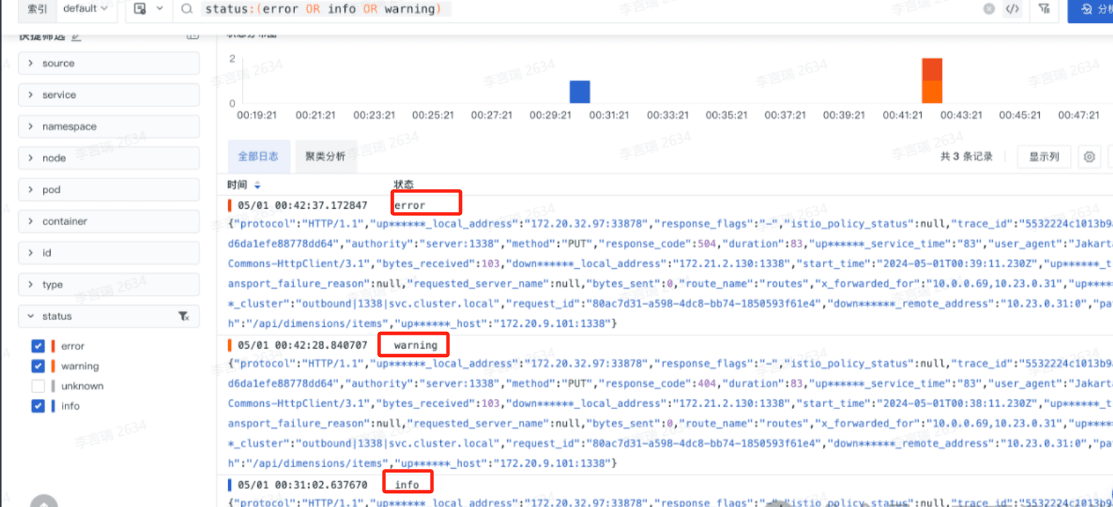
Task: Click the 状态 column header
Action: 403,185
